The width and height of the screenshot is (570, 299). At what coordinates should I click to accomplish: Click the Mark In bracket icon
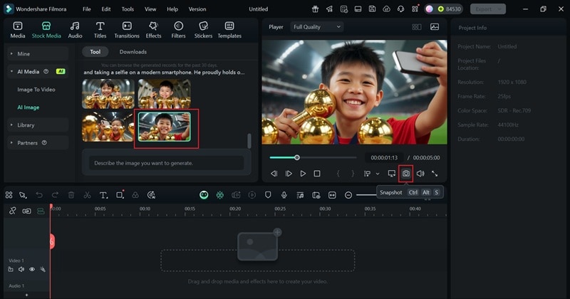[x=338, y=174]
